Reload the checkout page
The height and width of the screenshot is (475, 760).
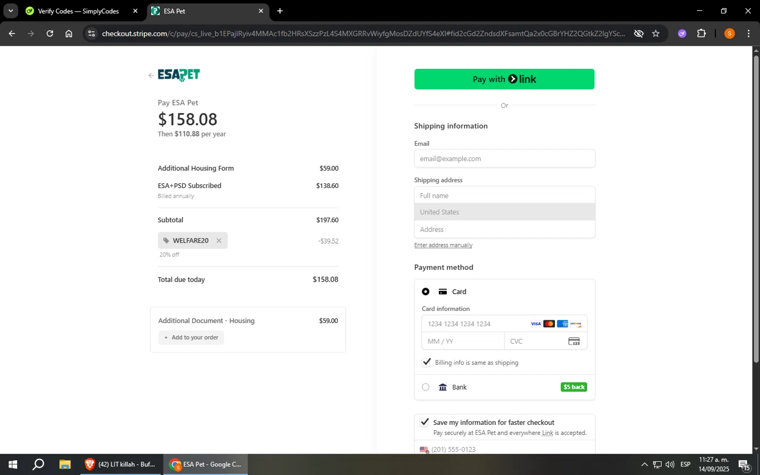(50, 33)
